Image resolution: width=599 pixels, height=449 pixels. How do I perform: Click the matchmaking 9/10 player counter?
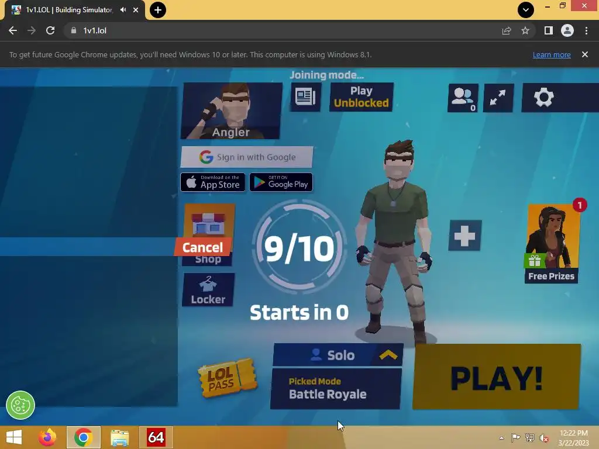coord(299,248)
